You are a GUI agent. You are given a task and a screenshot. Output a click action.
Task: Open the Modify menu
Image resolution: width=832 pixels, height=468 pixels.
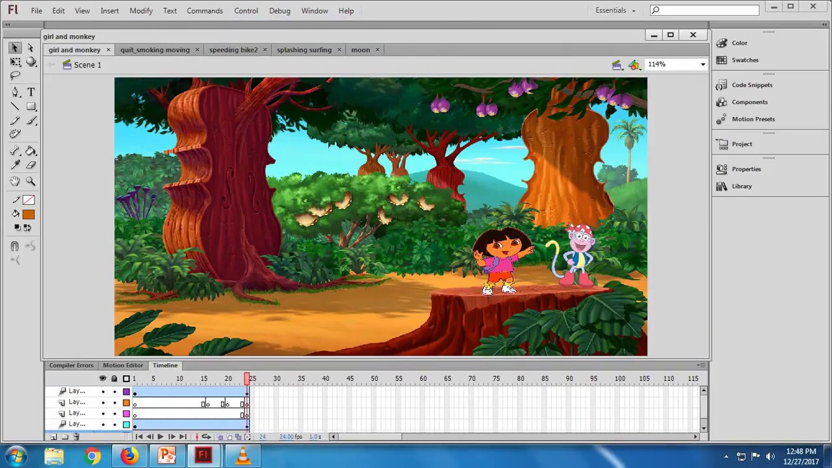141,10
